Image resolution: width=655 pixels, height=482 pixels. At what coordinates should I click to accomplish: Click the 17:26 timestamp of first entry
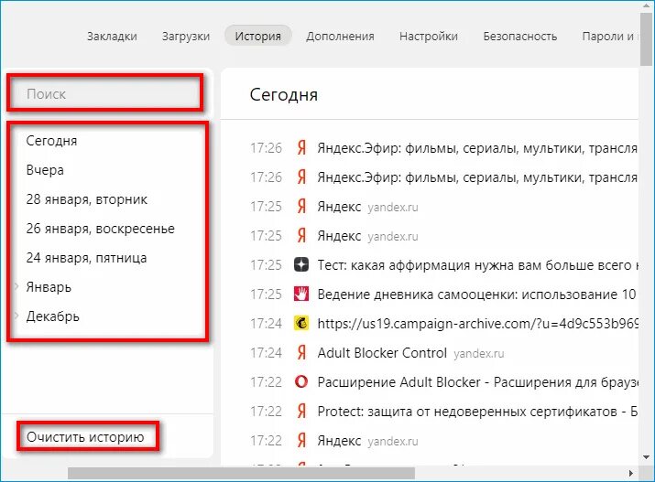point(266,148)
